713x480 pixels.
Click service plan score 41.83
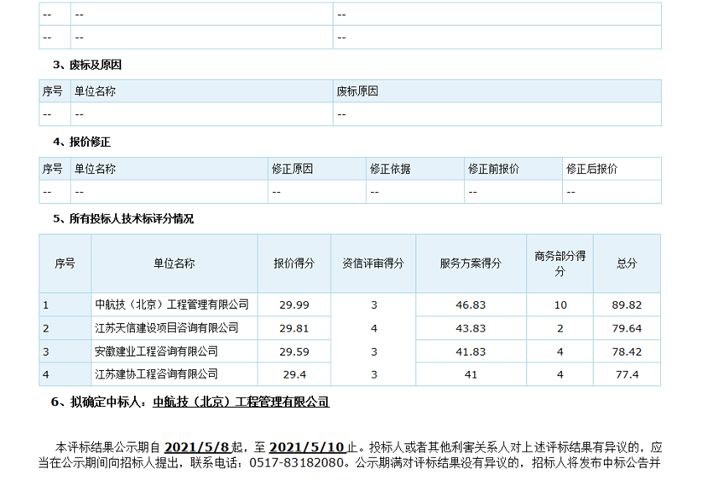pos(471,352)
